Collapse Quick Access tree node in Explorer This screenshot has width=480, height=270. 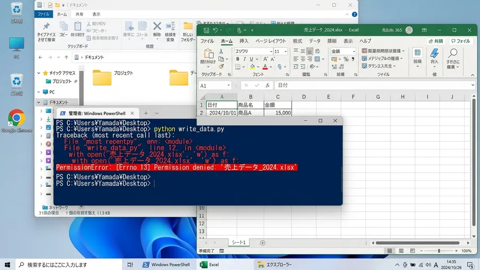pyautogui.click(x=38, y=73)
